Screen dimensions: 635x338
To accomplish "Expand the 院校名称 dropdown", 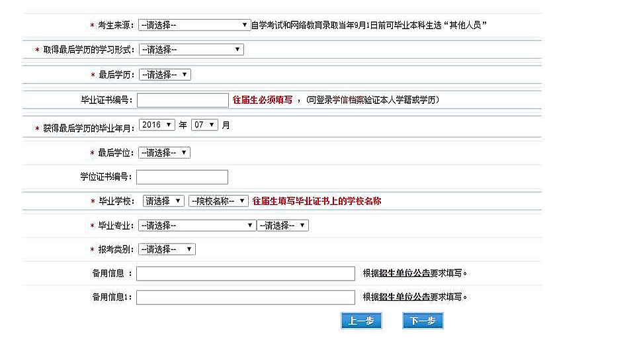I will pos(218,201).
